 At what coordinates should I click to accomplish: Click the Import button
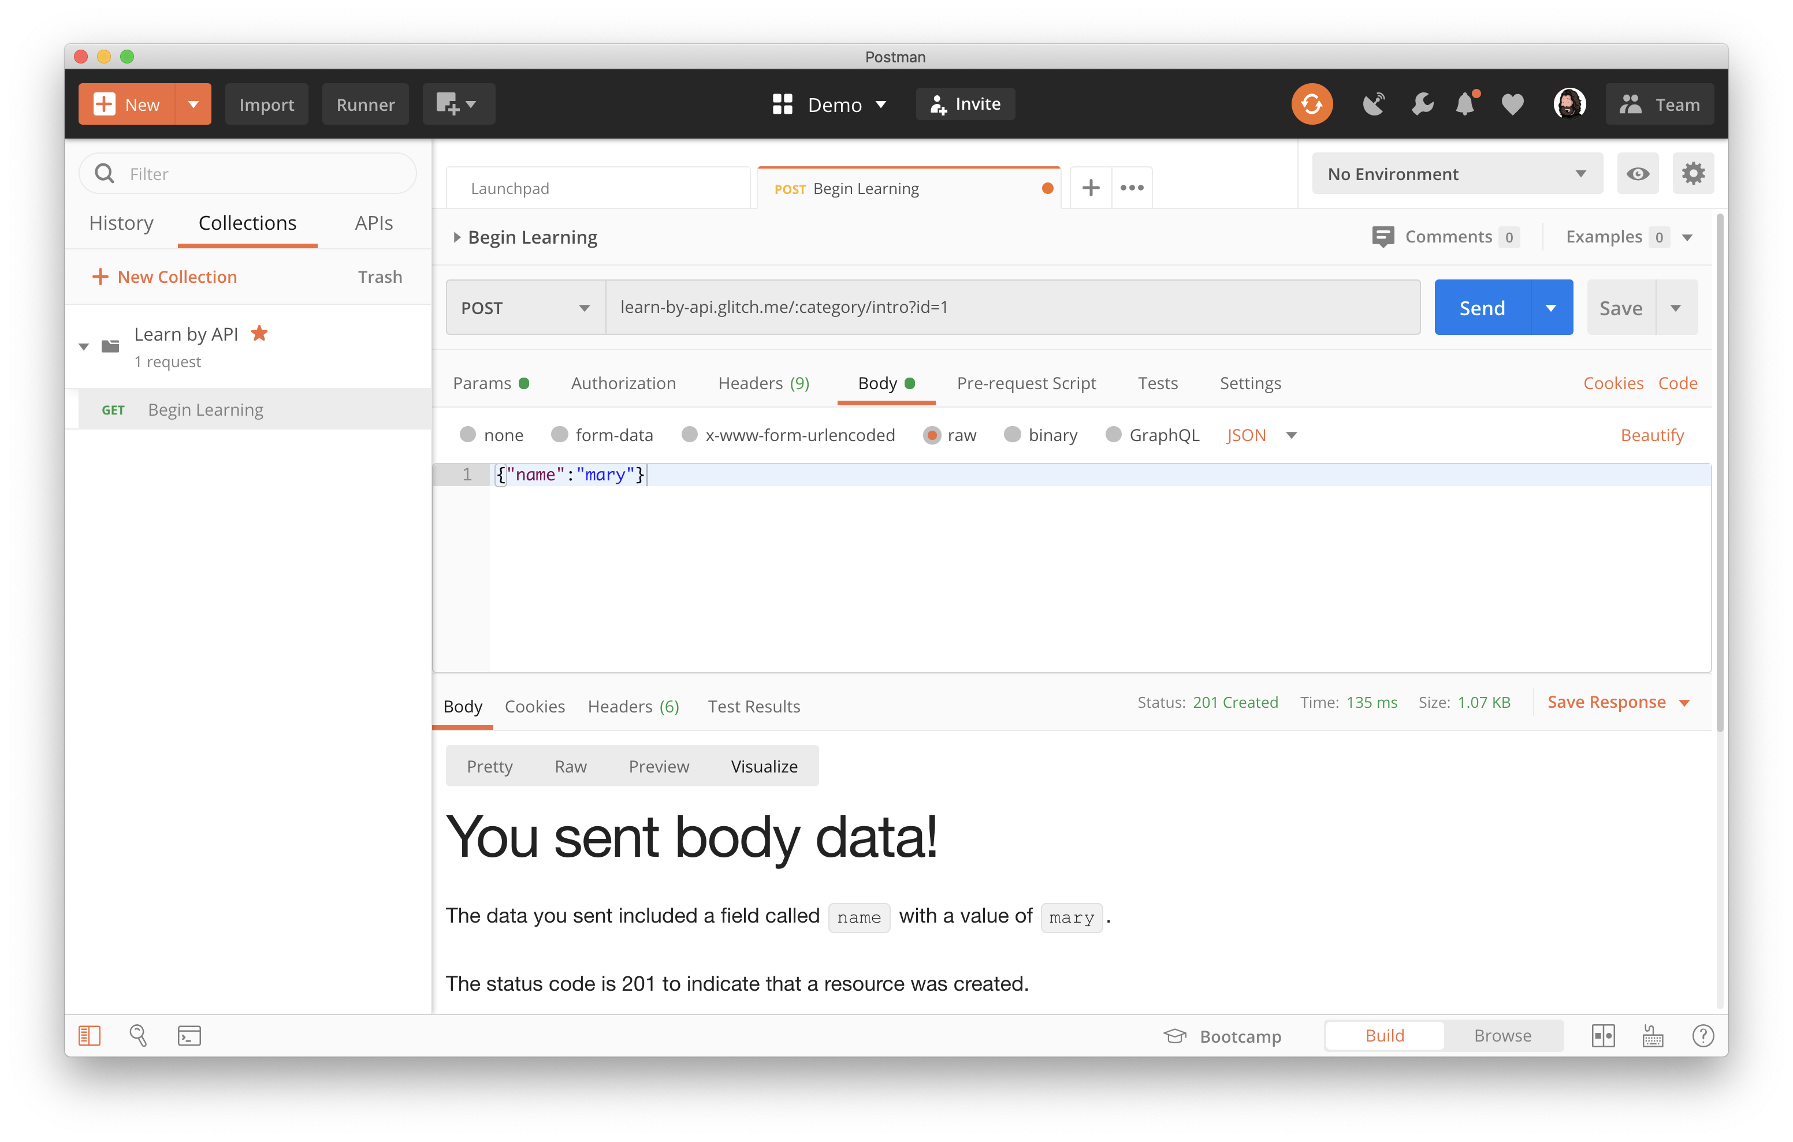tap(266, 105)
